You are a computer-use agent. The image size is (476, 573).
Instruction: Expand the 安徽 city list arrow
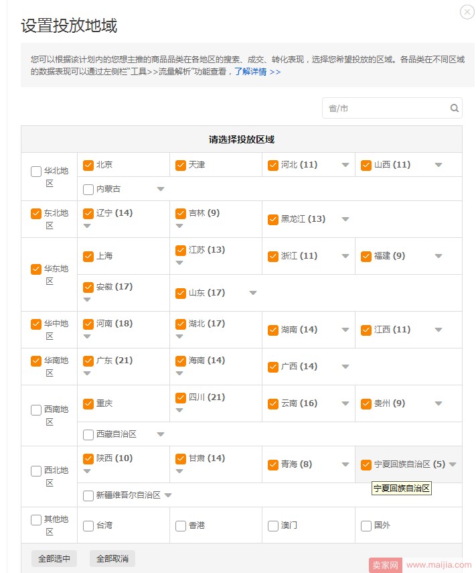87,300
